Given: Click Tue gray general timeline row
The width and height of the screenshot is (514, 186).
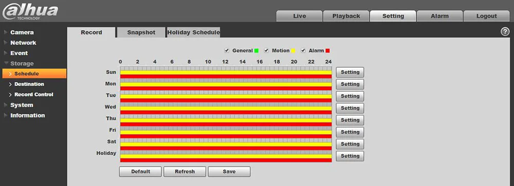Looking at the screenshot, I should (x=226, y=93).
